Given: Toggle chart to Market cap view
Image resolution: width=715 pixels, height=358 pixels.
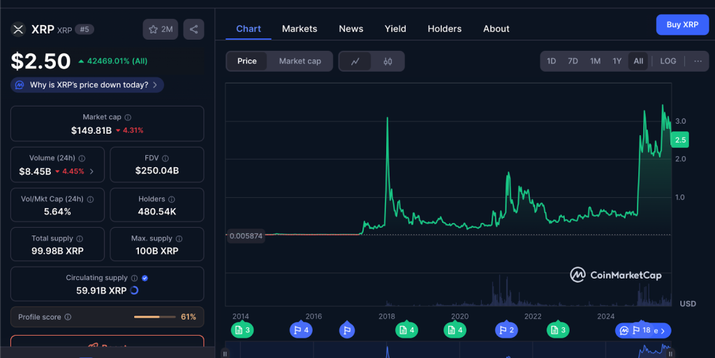Looking at the screenshot, I should (300, 61).
